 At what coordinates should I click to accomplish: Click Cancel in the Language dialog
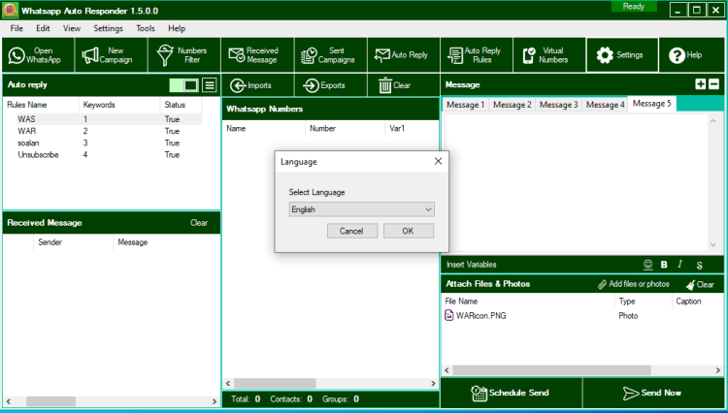click(352, 231)
